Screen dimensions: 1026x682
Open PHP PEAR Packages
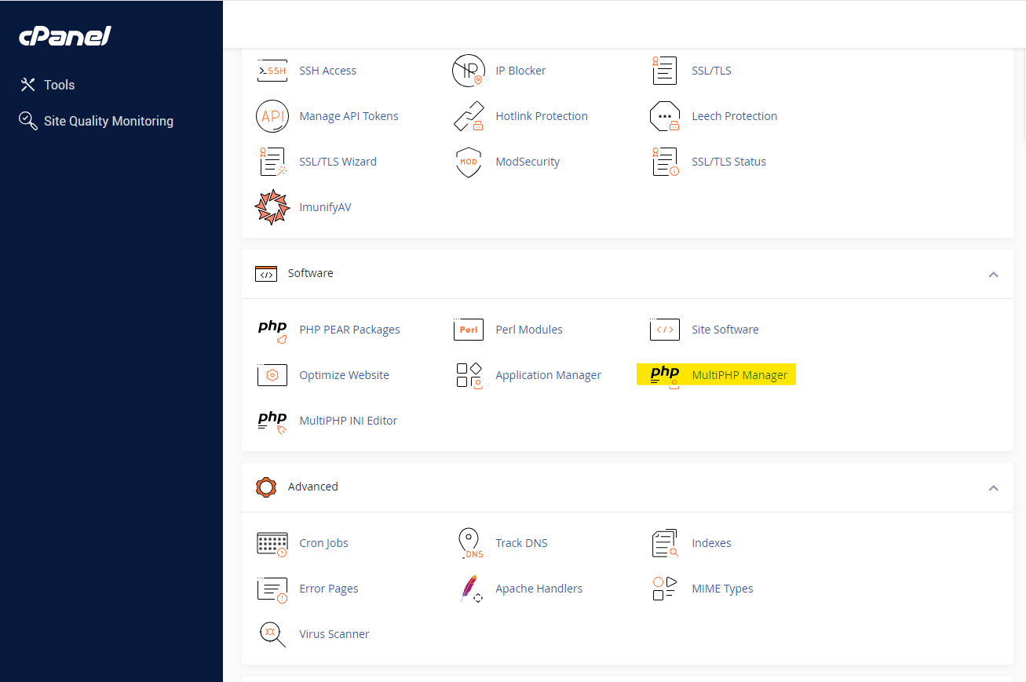coord(349,329)
